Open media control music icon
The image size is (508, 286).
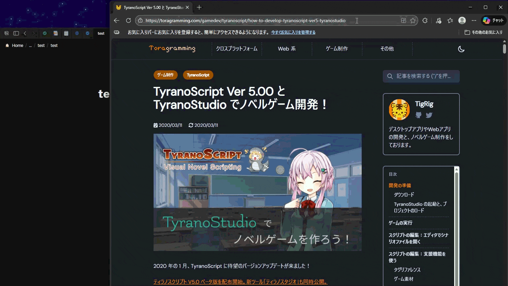[x=438, y=20]
